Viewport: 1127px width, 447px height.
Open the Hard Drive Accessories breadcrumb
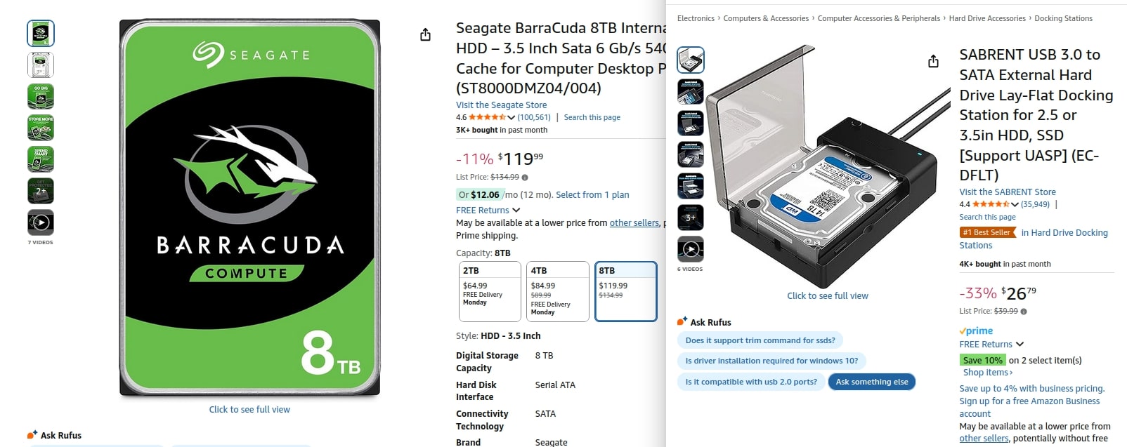point(987,18)
